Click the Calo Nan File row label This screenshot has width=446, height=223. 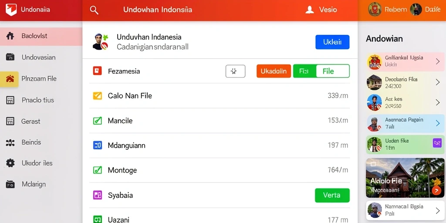(x=130, y=95)
